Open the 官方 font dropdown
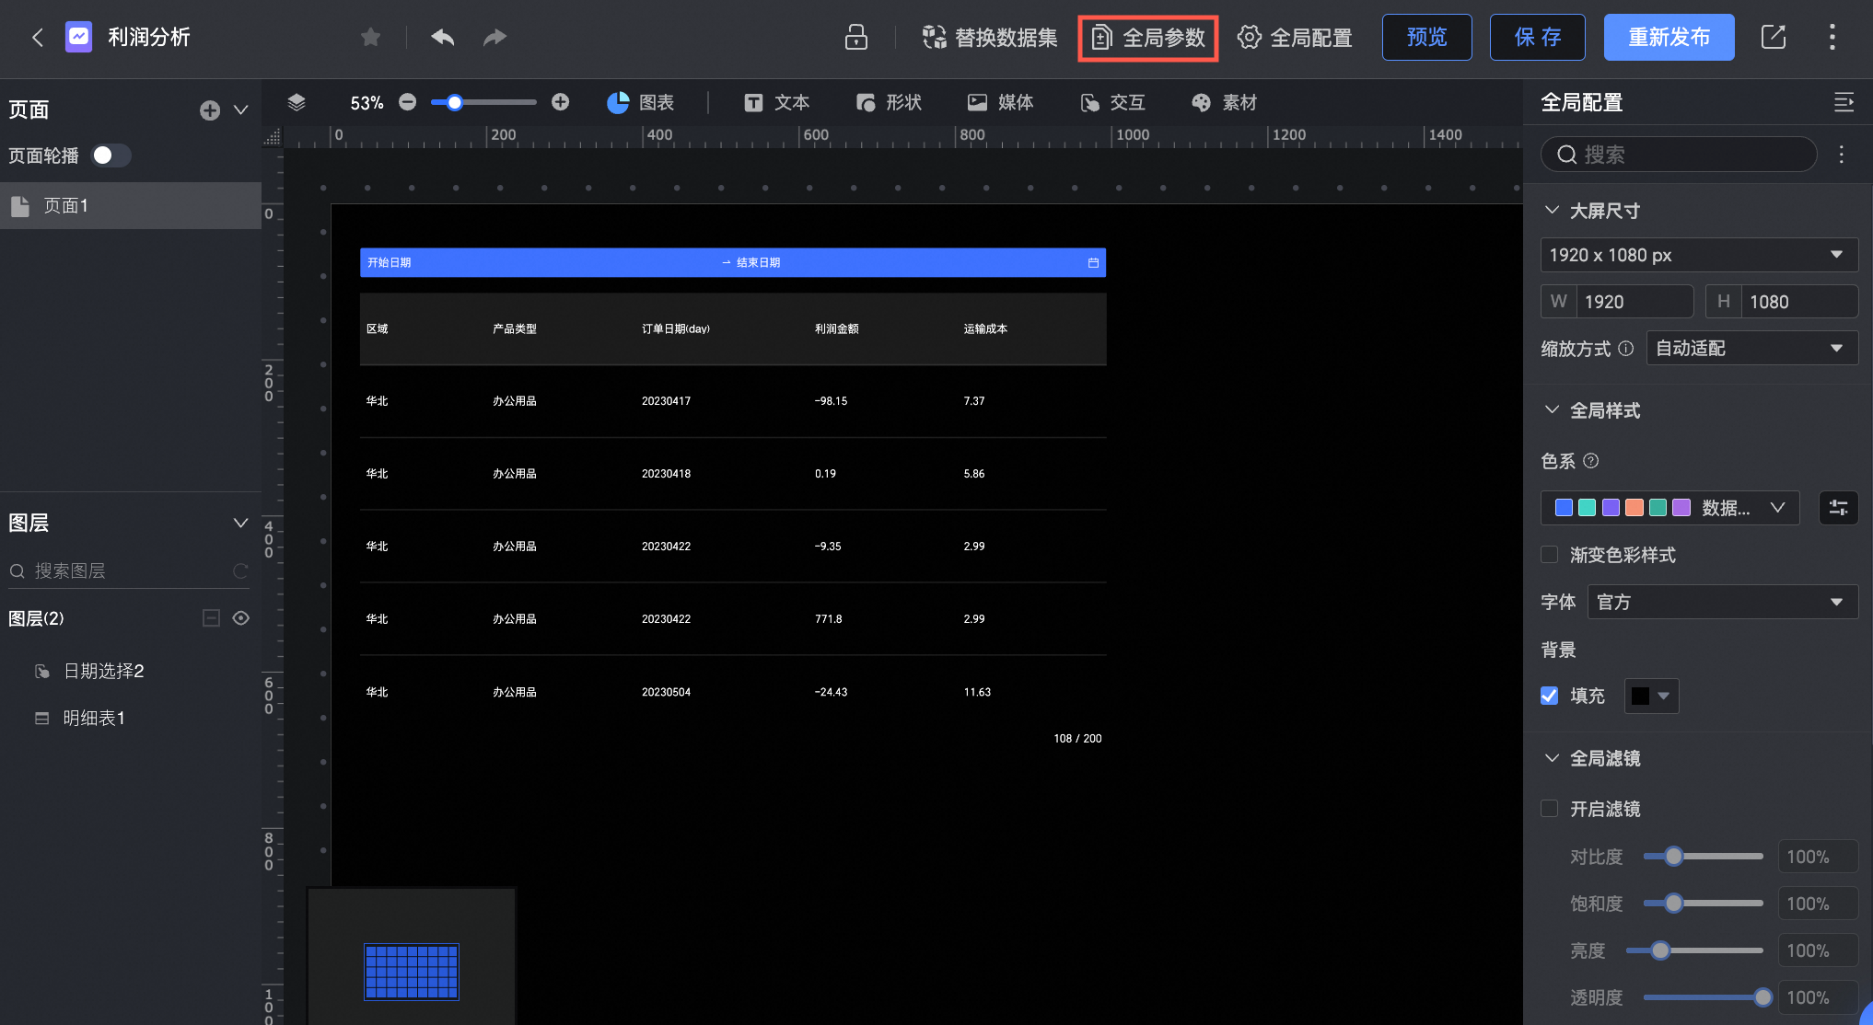 point(1723,603)
